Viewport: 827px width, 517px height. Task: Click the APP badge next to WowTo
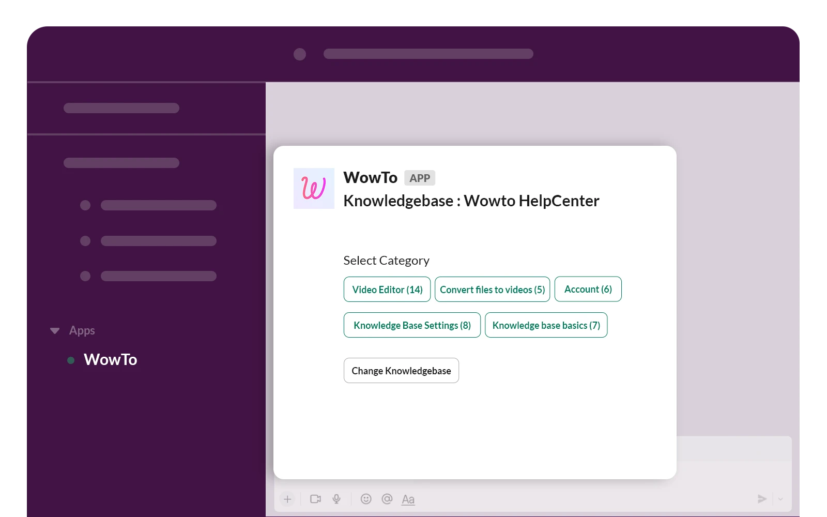click(x=420, y=178)
